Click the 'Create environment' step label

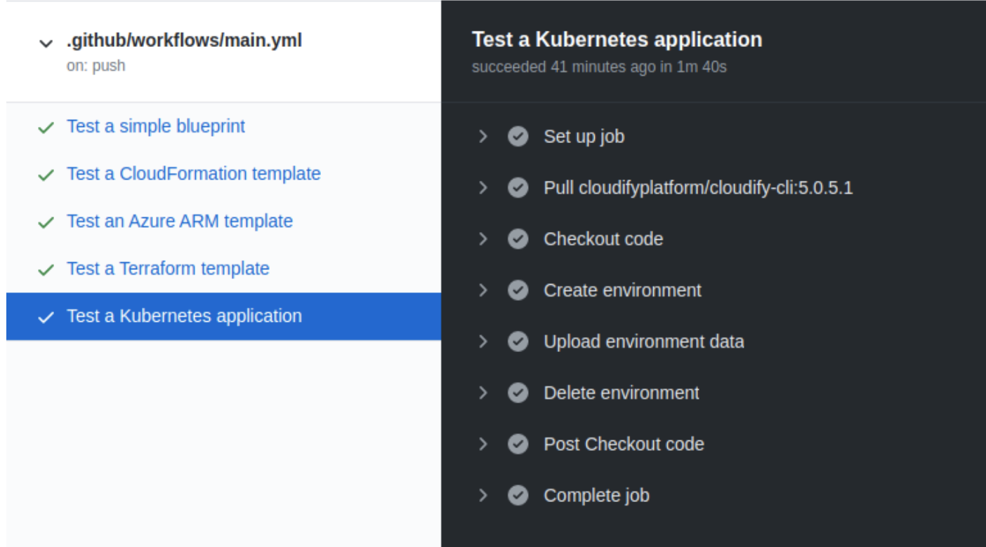[622, 290]
